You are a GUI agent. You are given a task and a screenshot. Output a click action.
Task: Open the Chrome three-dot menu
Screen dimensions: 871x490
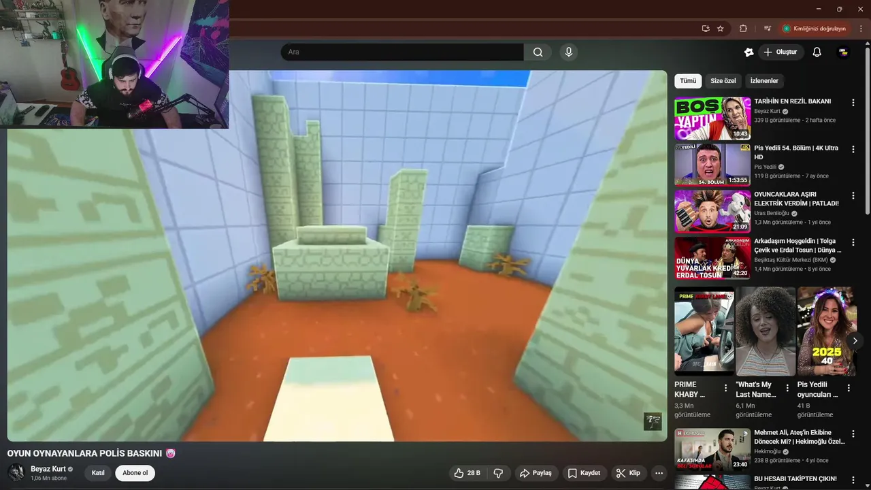point(861,29)
